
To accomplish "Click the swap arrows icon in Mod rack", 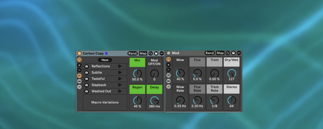I will (228, 53).
